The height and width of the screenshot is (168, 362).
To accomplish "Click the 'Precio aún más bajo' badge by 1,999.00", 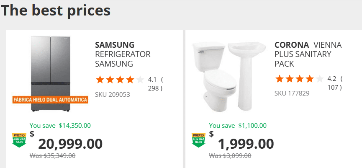I will point(198,140).
